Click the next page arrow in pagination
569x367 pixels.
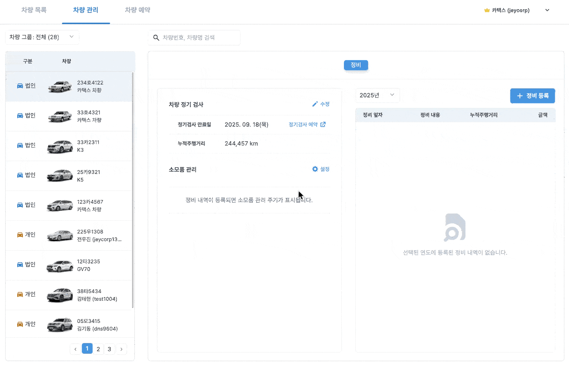pyautogui.click(x=121, y=349)
